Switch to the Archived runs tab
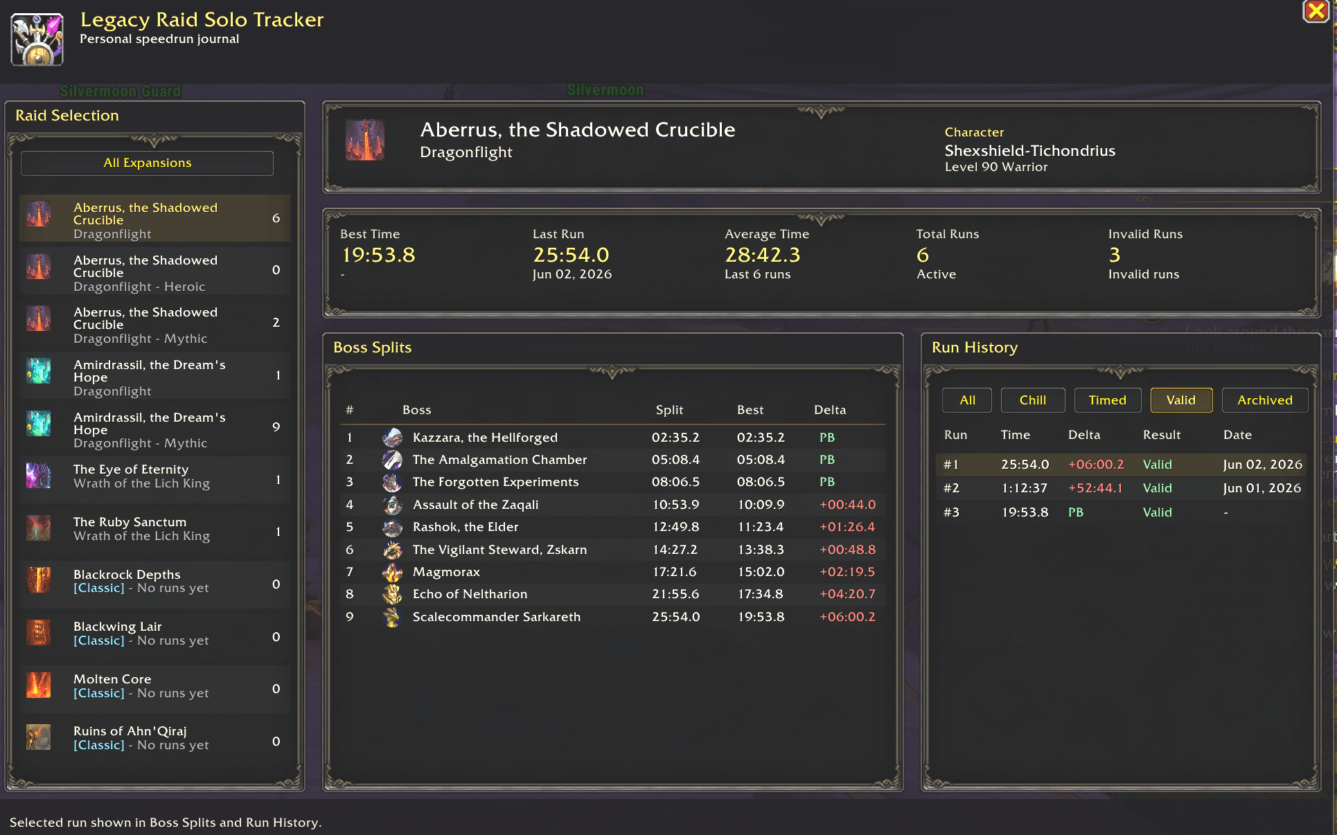The width and height of the screenshot is (1337, 835). tap(1265, 400)
